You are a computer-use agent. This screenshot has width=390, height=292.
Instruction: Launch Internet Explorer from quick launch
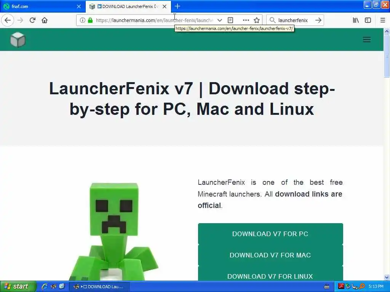pos(45,286)
